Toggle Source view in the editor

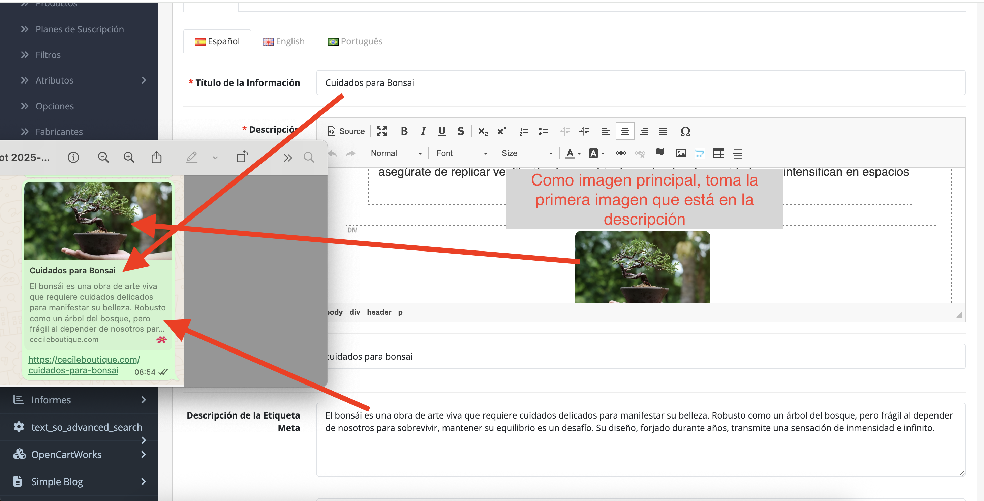tap(346, 131)
